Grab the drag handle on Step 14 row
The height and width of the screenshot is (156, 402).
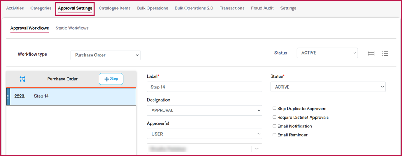click(8, 97)
